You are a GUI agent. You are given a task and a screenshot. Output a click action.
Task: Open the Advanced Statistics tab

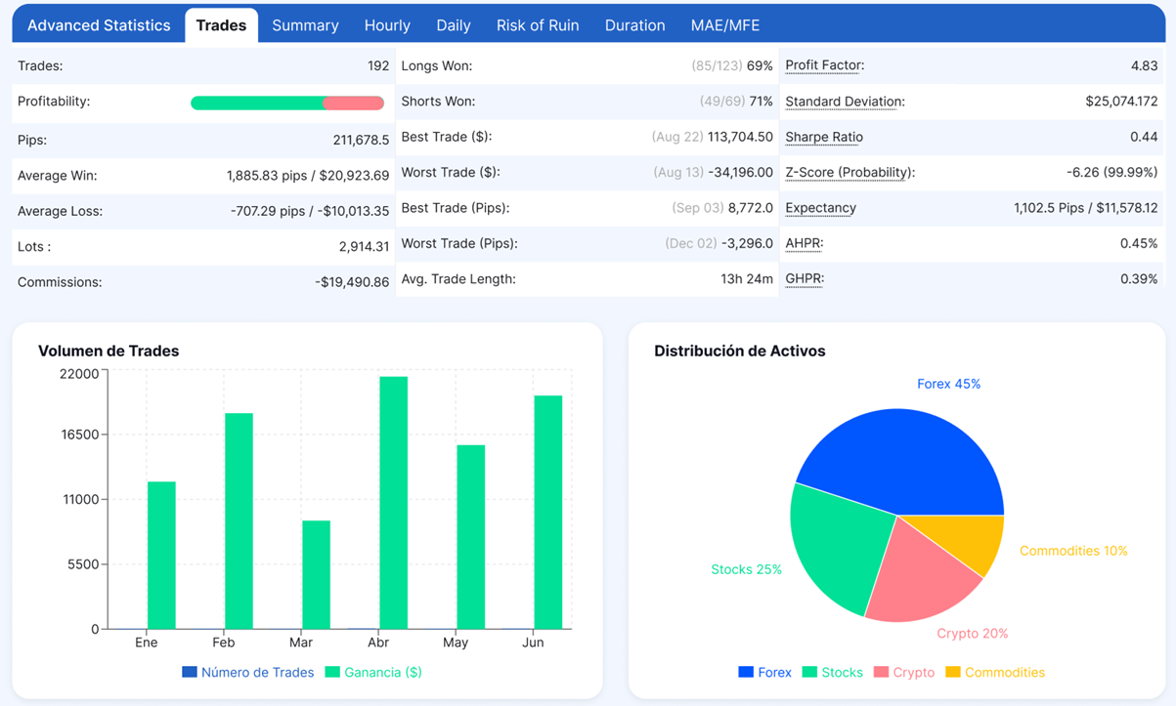[x=99, y=25]
